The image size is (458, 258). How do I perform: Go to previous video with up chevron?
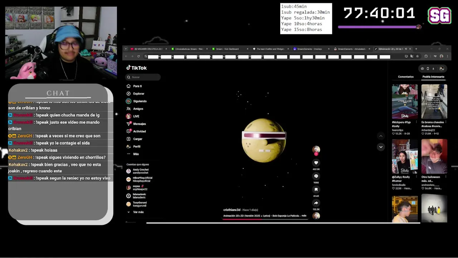(381, 136)
